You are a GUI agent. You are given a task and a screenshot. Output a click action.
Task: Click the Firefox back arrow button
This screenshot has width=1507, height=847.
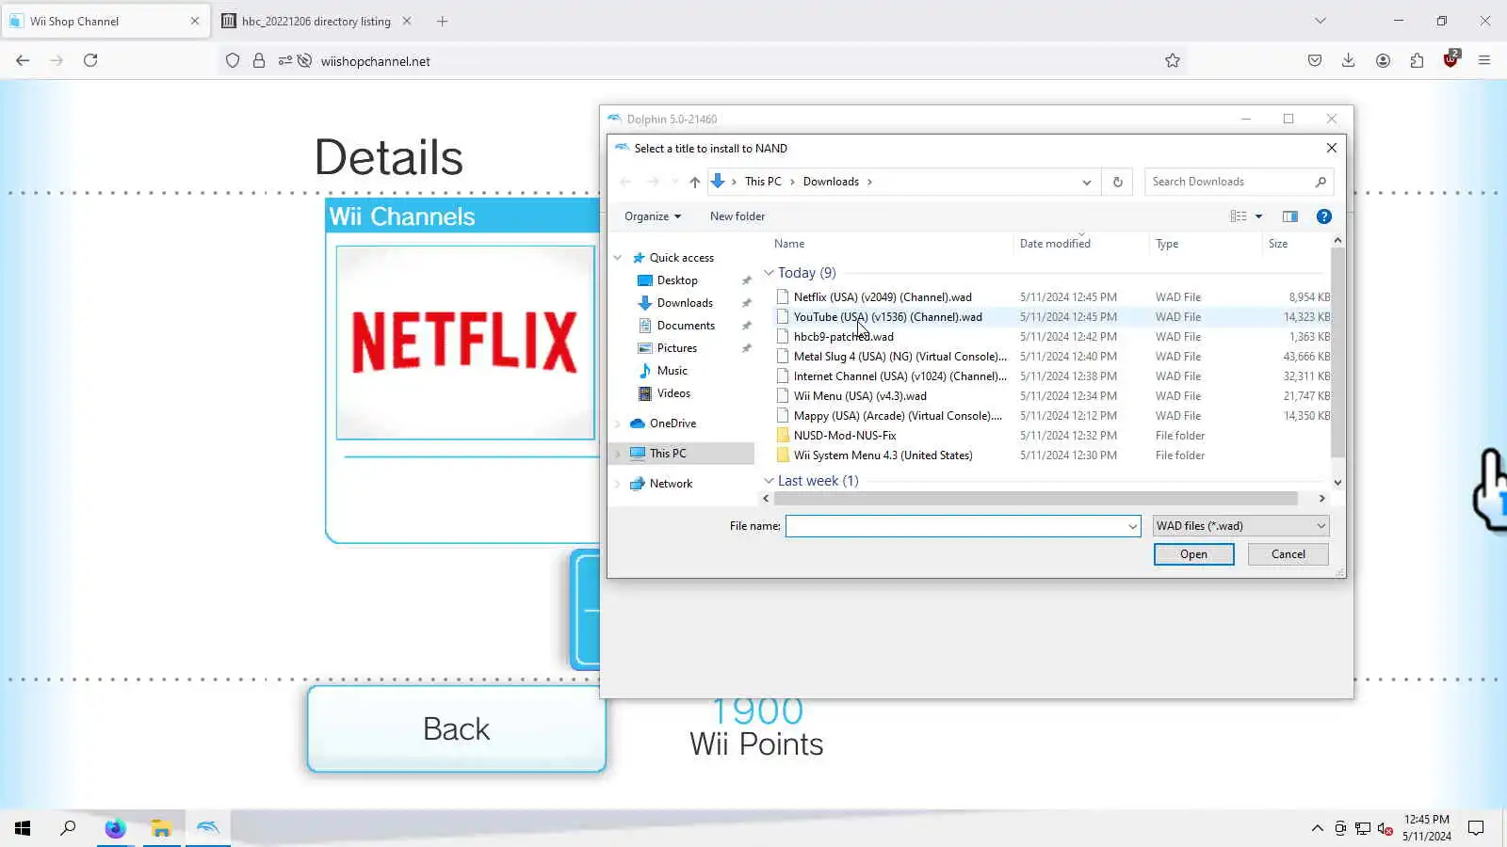pos(23,60)
